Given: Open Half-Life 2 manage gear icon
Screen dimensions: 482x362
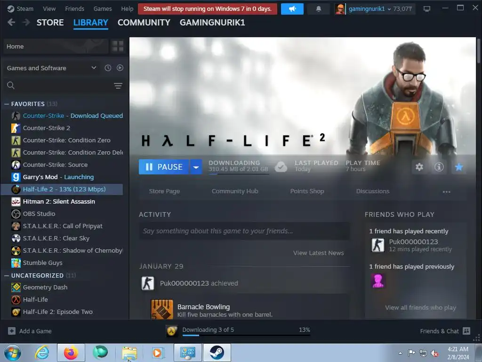Looking at the screenshot, I should tap(419, 167).
